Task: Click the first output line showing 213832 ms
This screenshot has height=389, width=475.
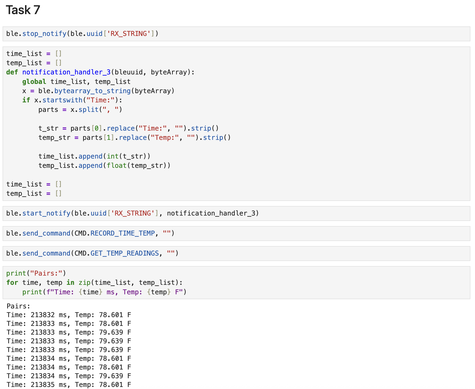Action: pyautogui.click(x=68, y=315)
